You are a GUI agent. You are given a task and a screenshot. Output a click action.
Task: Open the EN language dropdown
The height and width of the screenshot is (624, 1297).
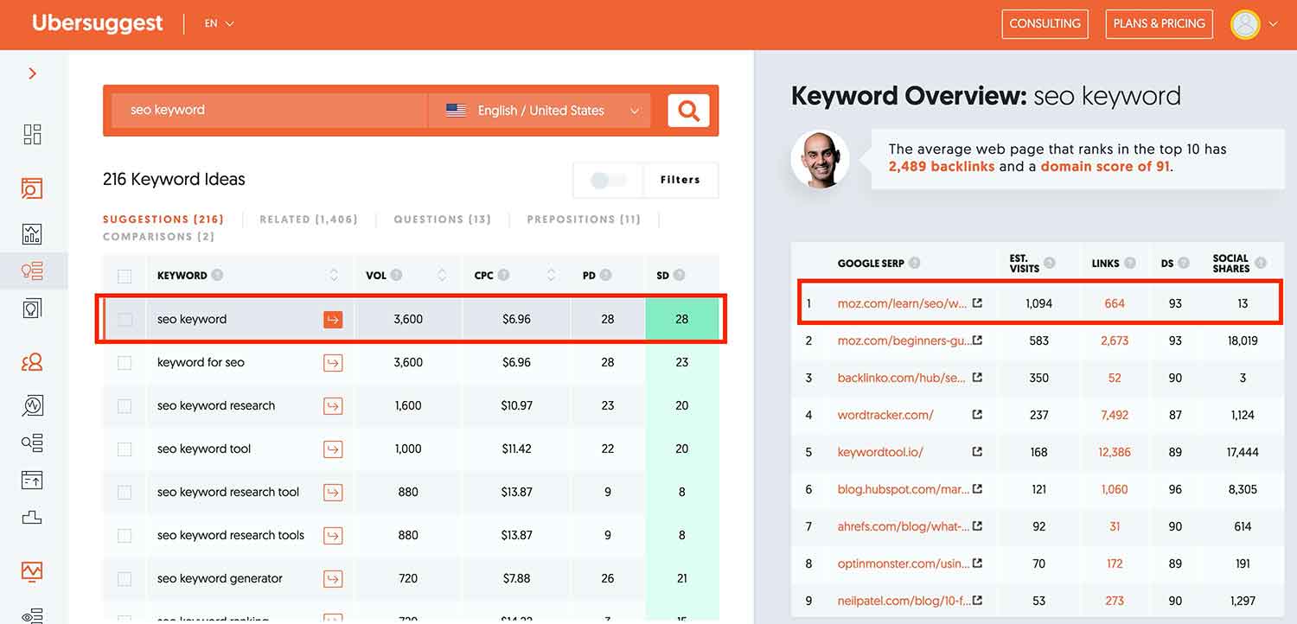(x=220, y=24)
